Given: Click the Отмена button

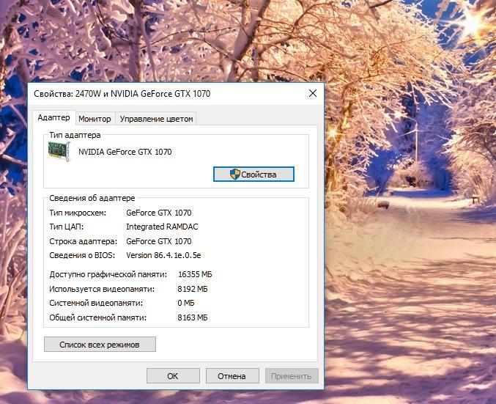Looking at the screenshot, I should 232,376.
